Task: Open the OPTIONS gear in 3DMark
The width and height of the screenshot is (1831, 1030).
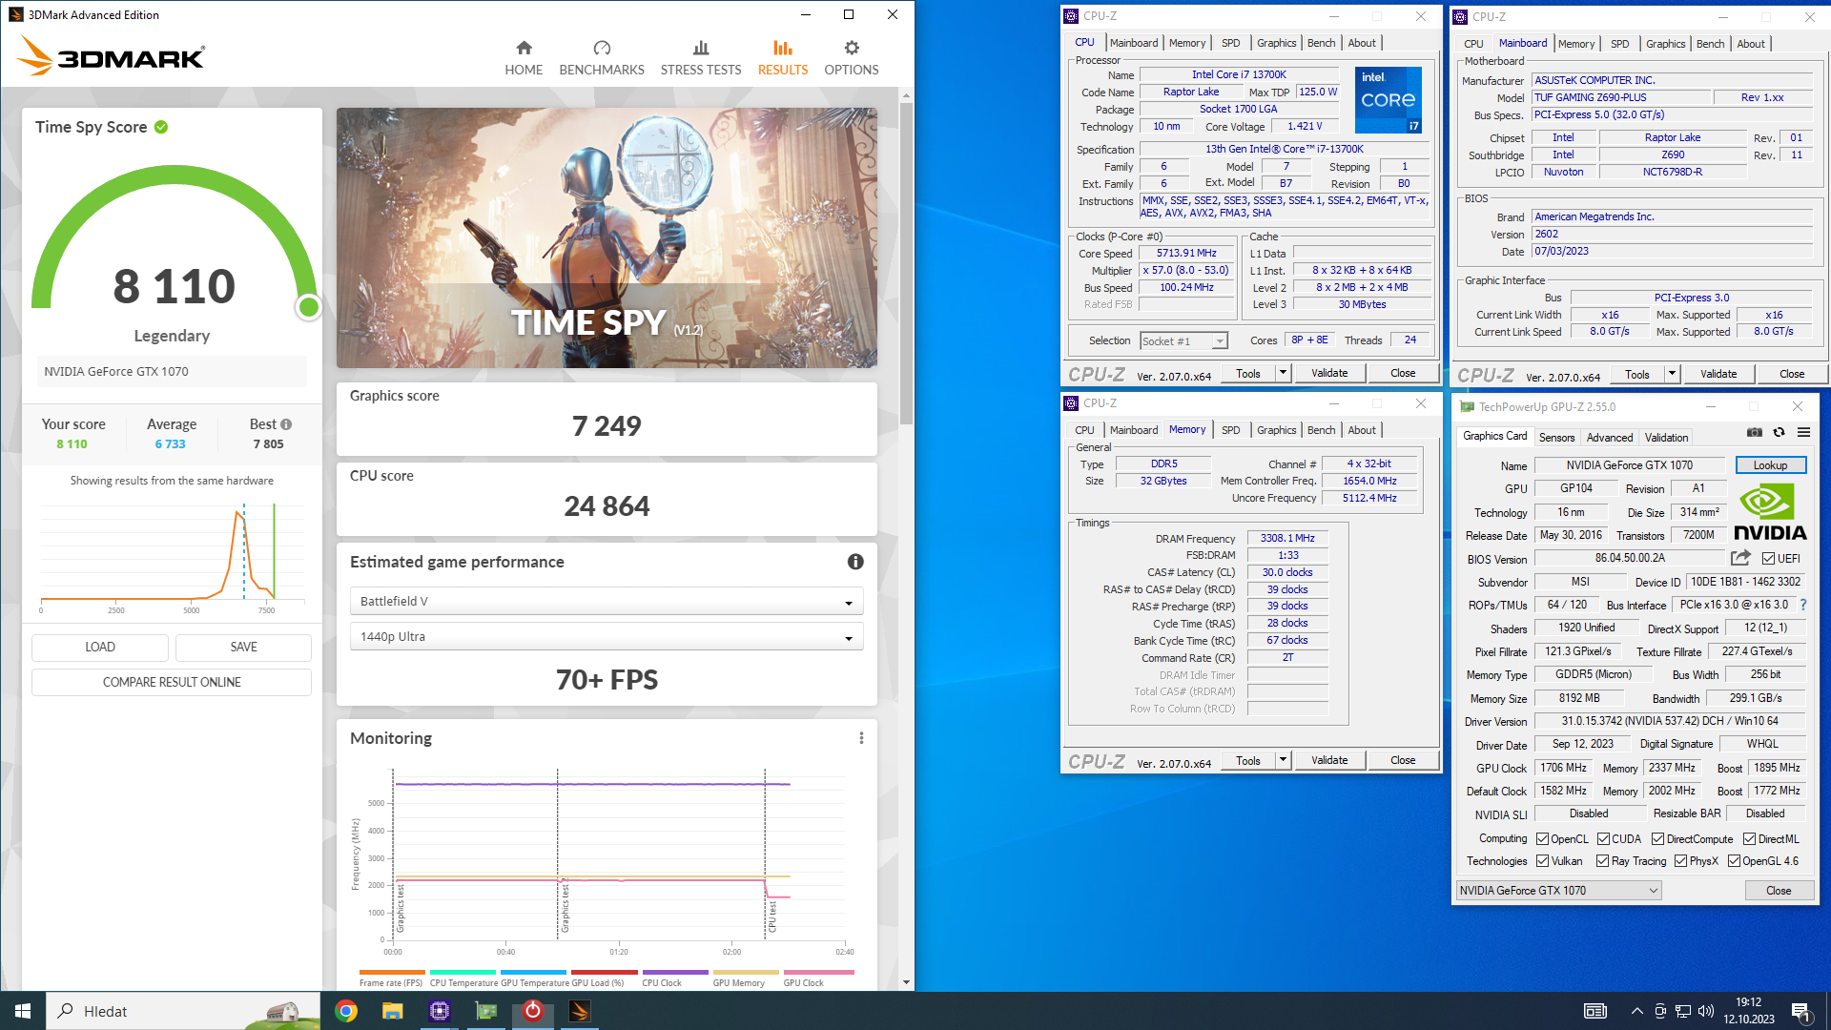Action: pos(852,58)
